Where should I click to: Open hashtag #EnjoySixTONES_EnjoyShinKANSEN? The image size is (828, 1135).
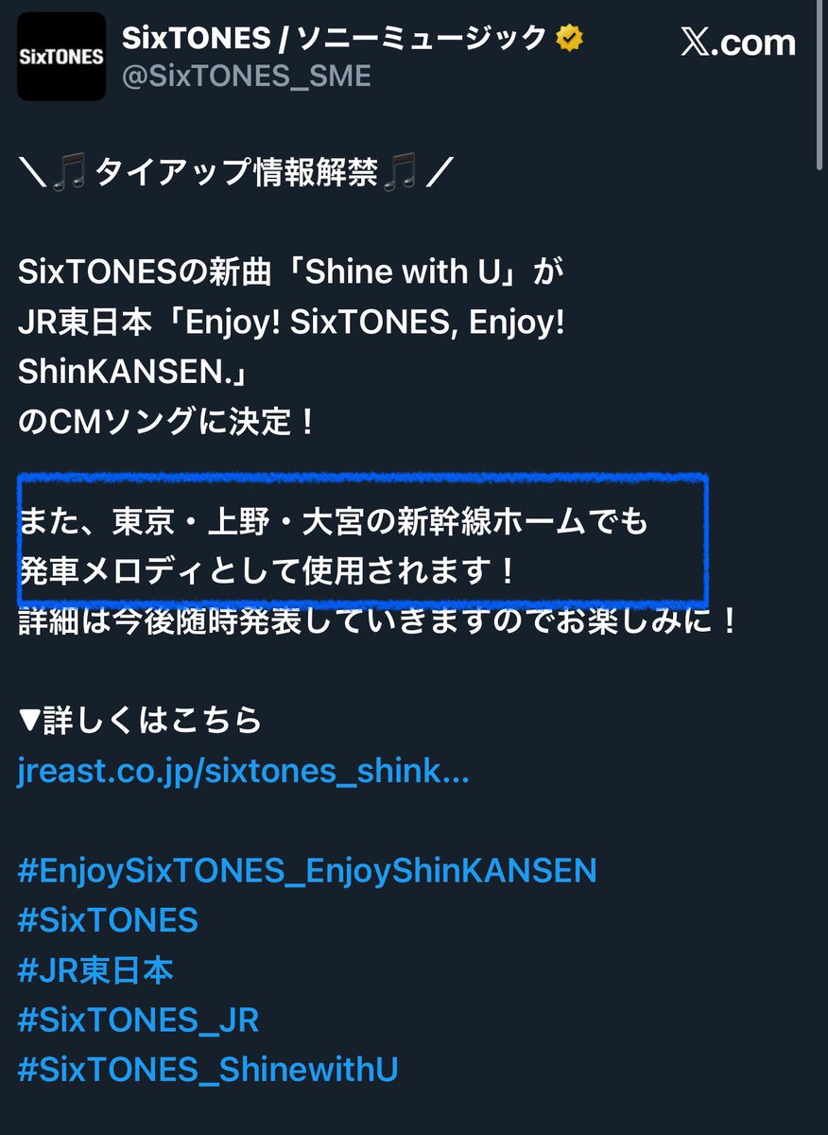point(307,871)
